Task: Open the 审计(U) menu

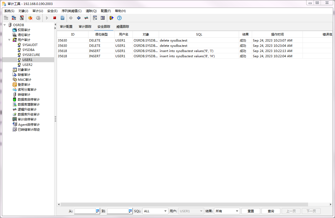Action: click(38, 11)
